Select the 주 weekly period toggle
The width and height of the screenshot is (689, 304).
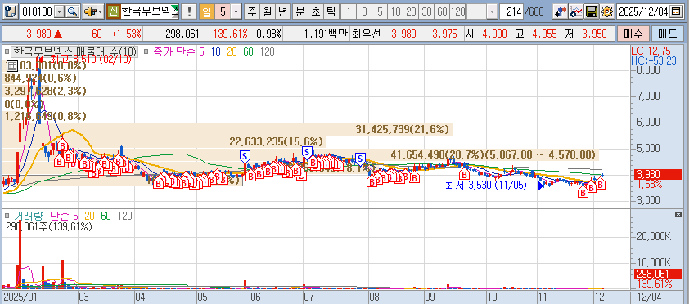(251, 11)
